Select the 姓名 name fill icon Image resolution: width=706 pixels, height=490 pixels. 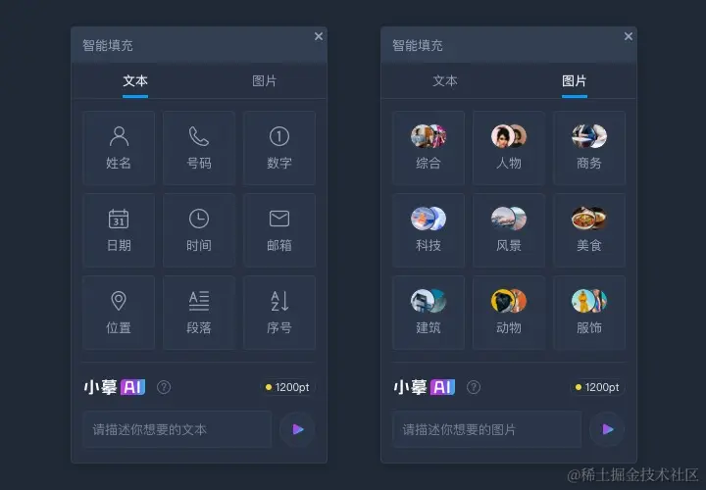119,148
